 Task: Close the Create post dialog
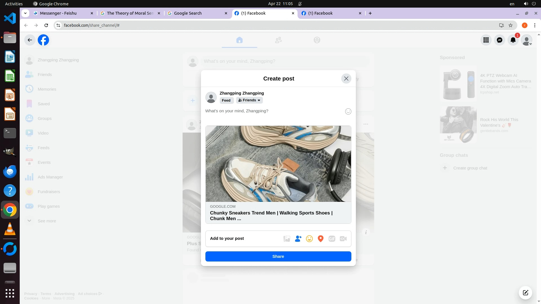point(346,79)
